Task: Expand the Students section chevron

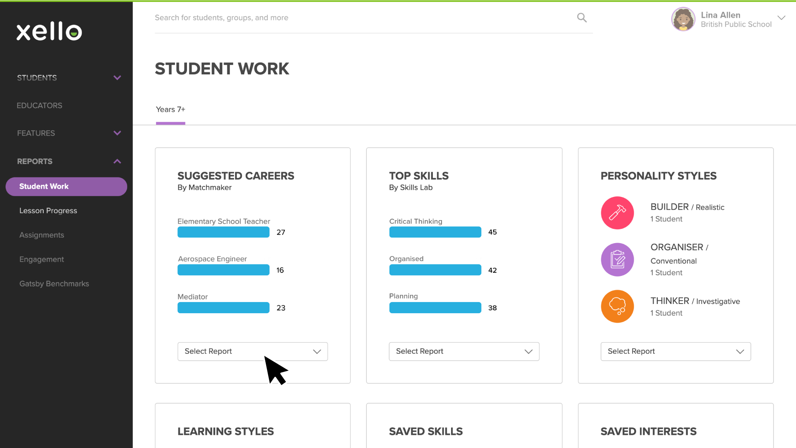Action: point(117,78)
